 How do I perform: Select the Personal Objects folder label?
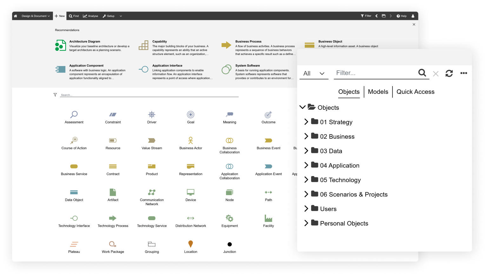[x=344, y=223]
